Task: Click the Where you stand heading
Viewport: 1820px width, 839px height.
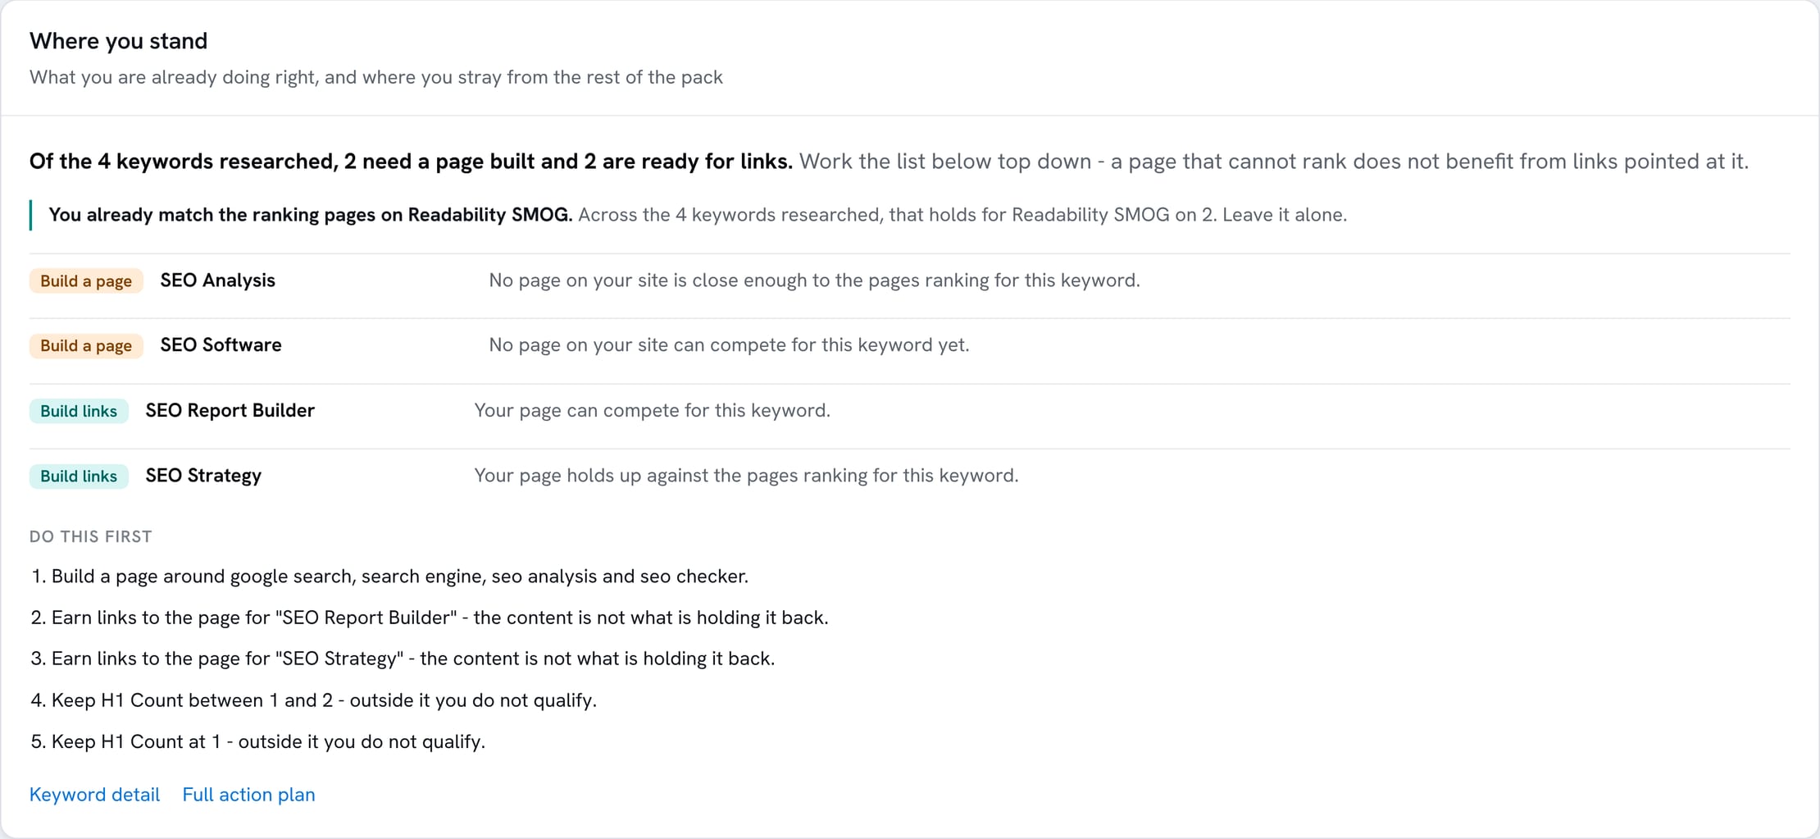Action: pyautogui.click(x=118, y=40)
